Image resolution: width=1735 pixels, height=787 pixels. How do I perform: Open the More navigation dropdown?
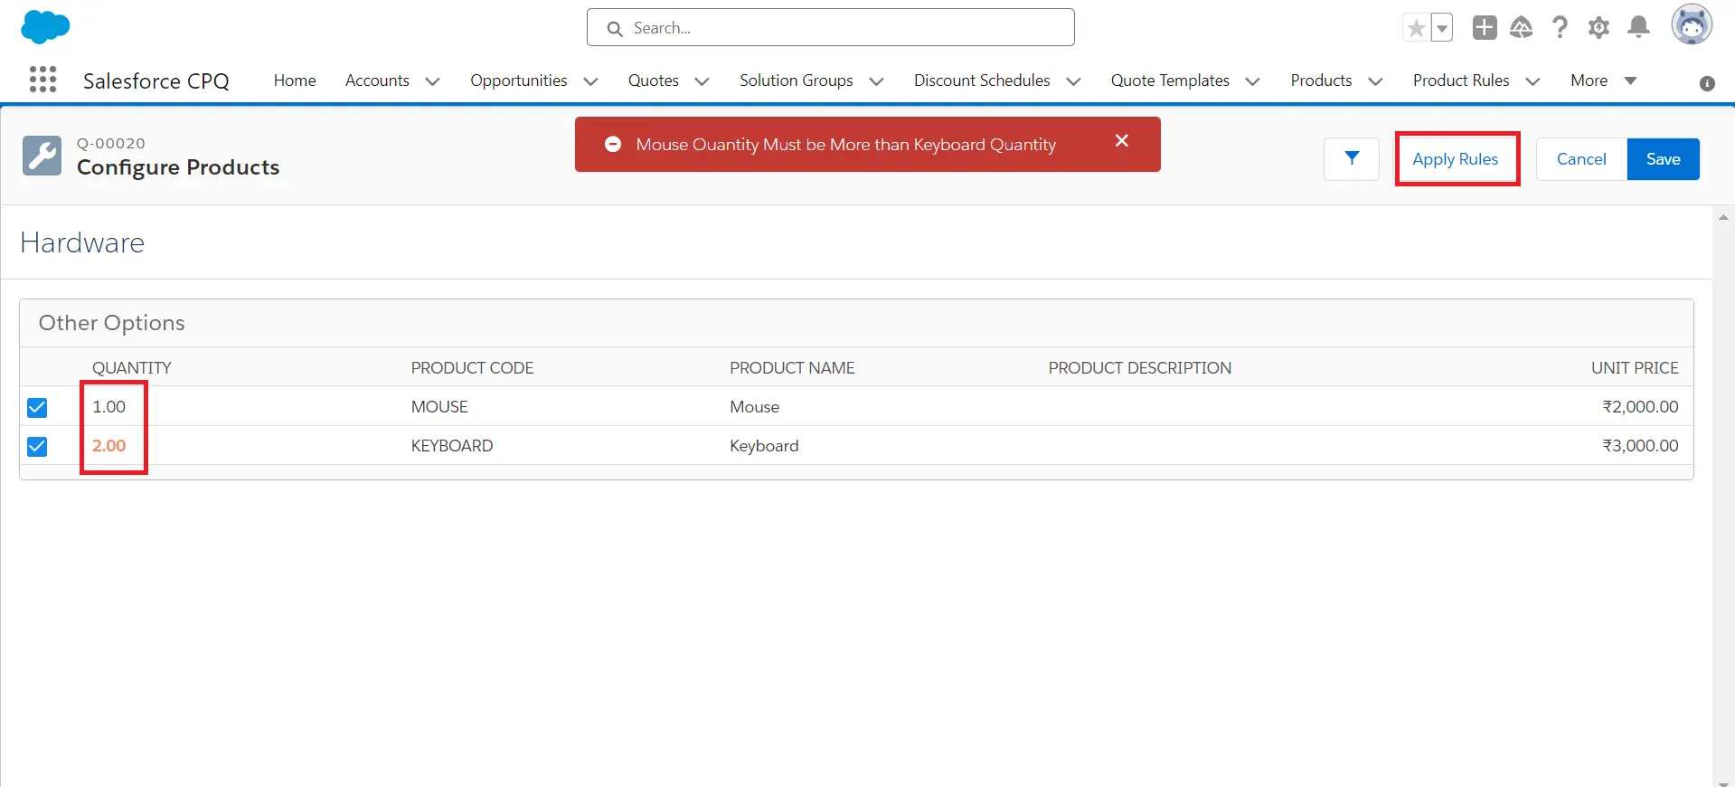tap(1603, 81)
